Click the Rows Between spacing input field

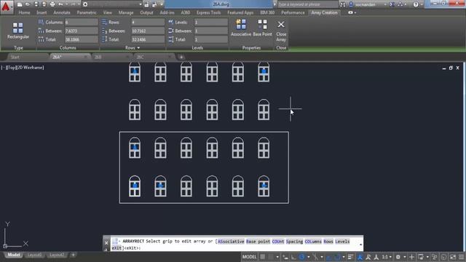point(148,31)
